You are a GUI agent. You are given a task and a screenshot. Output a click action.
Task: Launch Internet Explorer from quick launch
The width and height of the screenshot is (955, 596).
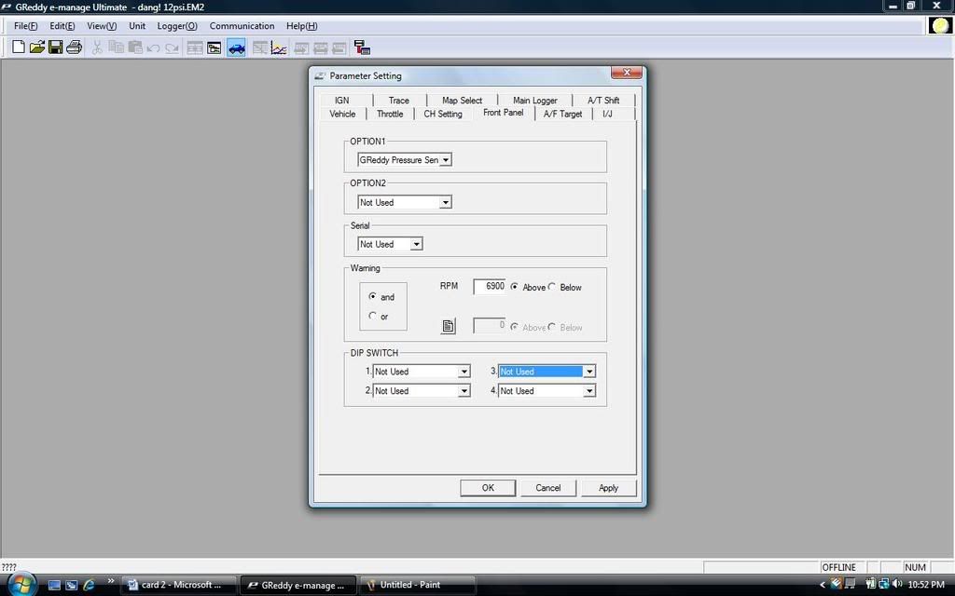89,585
